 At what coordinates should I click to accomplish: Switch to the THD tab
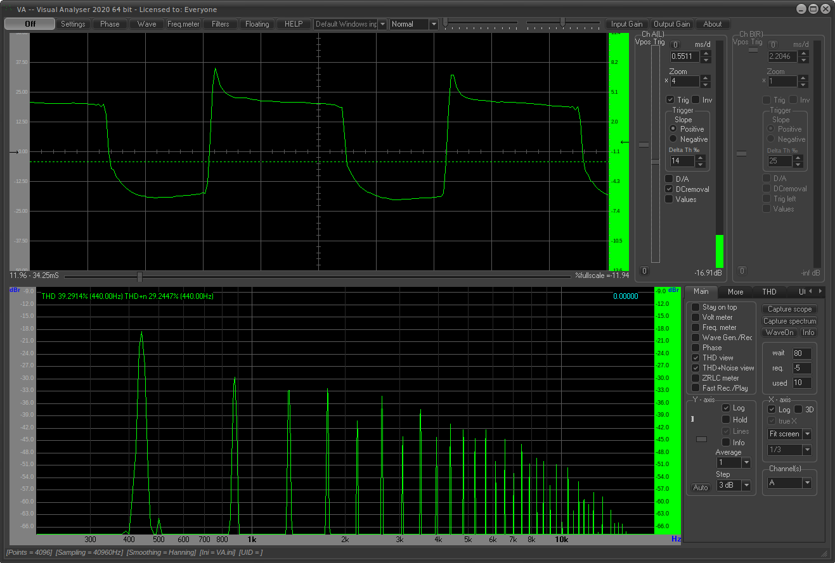[x=769, y=292]
